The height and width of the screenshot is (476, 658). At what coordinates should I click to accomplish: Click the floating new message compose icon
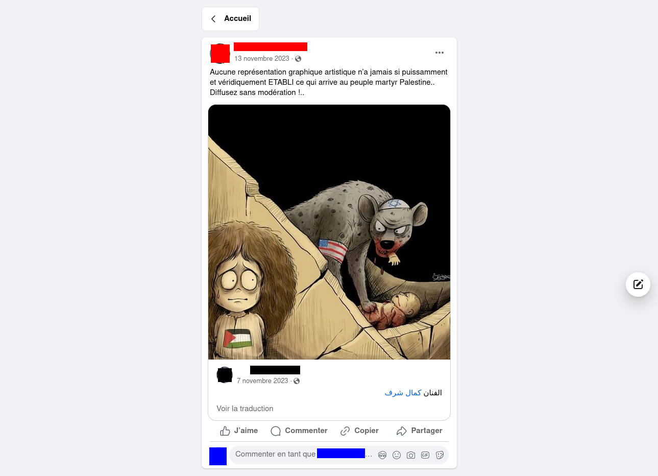[638, 284]
